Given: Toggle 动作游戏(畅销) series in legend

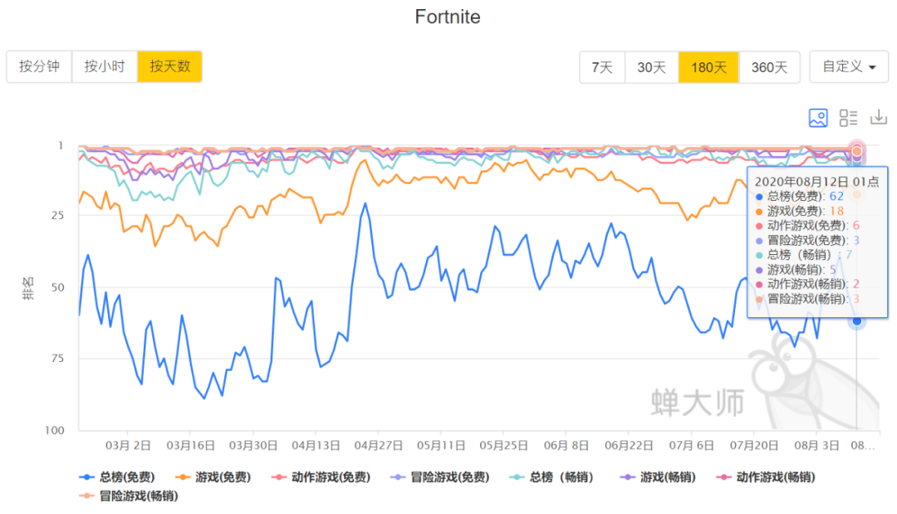Looking at the screenshot, I should 766,477.
